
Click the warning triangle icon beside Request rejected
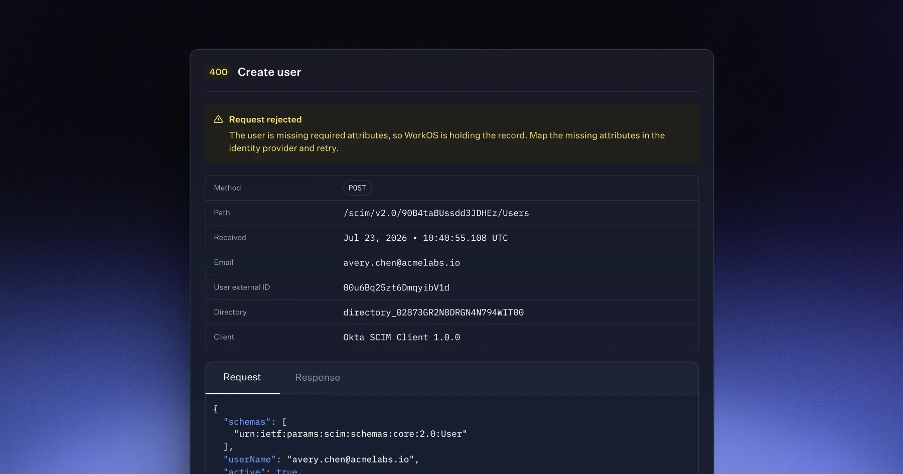(218, 119)
